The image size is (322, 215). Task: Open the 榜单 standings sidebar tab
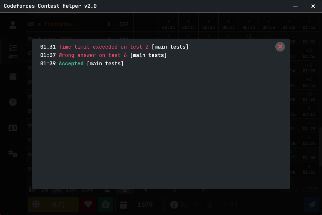13,51
